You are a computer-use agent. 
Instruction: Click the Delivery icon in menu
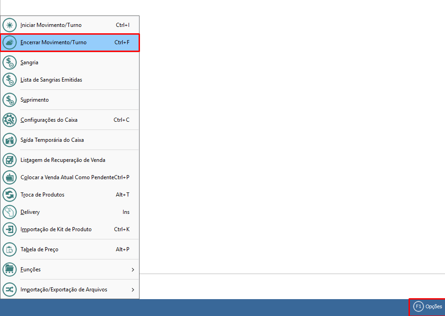tap(10, 212)
